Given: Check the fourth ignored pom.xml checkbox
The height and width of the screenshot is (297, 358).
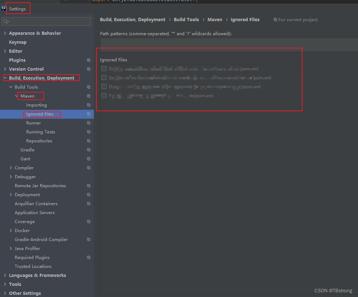Looking at the screenshot, I should [x=104, y=95].
